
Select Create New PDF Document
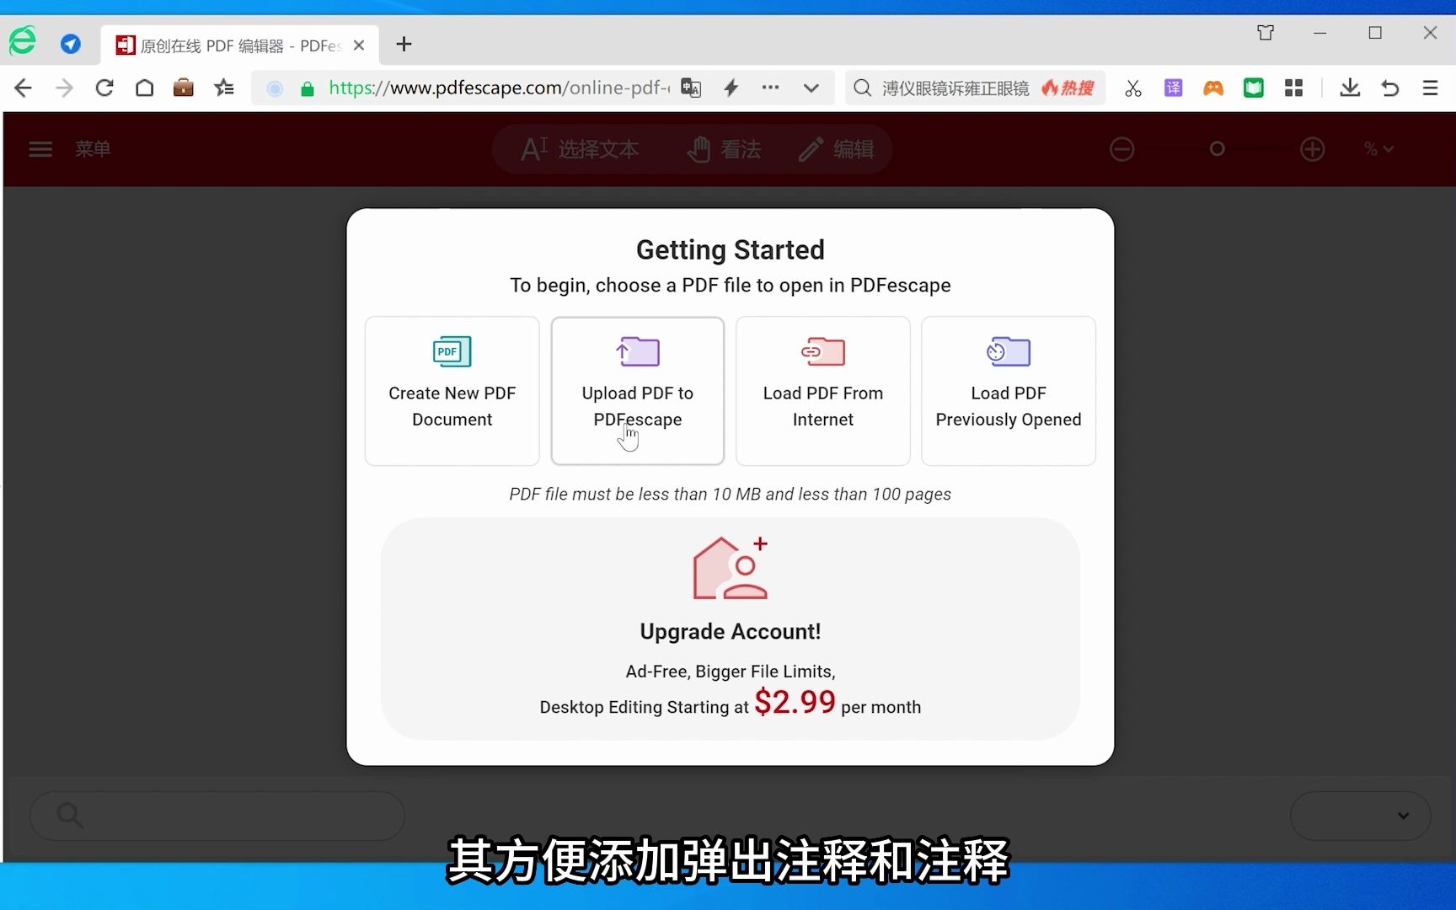pos(452,391)
